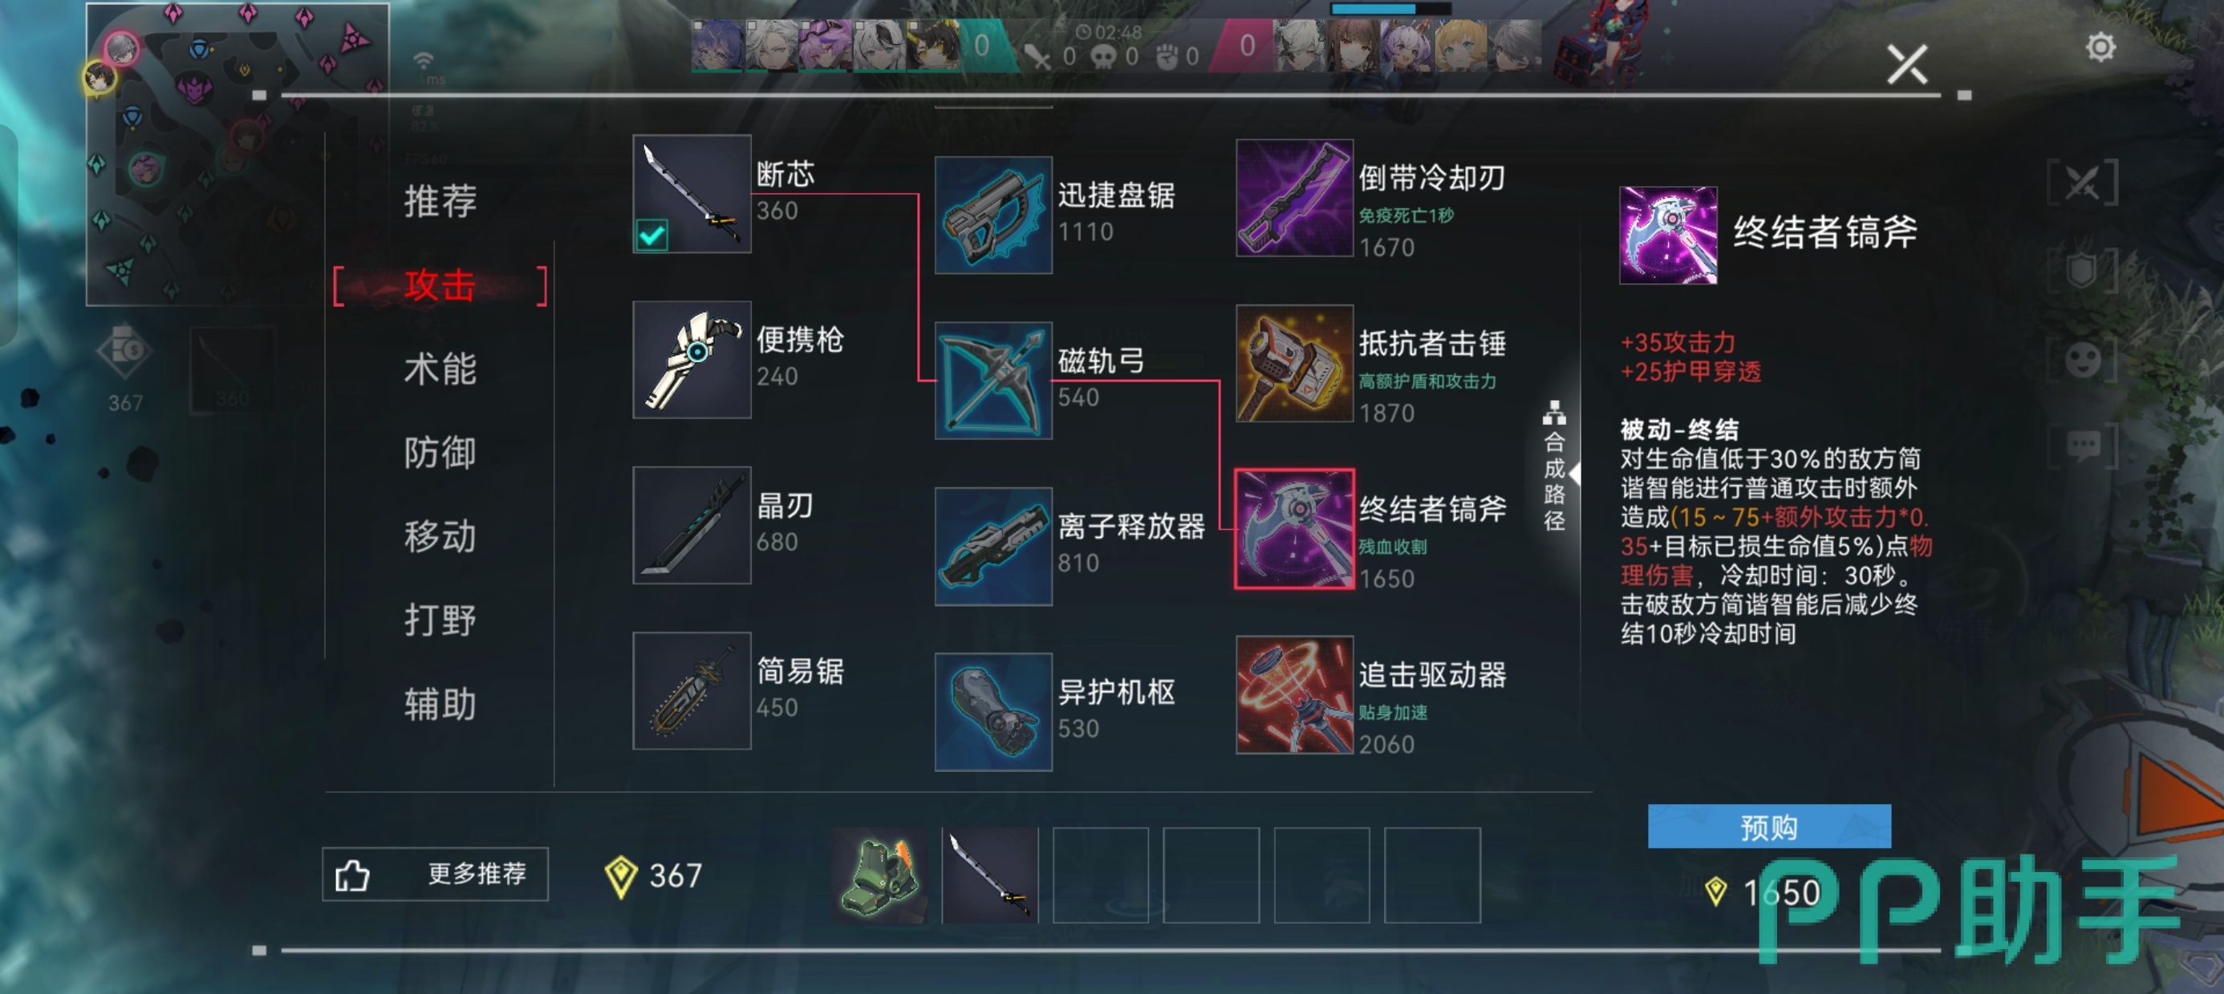The image size is (2224, 994).
Task: Click the minimap thumbnail
Action: tap(237, 155)
